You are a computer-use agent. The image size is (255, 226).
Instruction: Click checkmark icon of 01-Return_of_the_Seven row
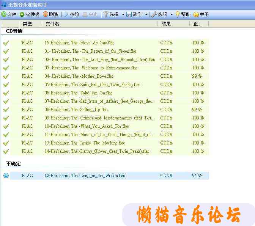coord(6,51)
